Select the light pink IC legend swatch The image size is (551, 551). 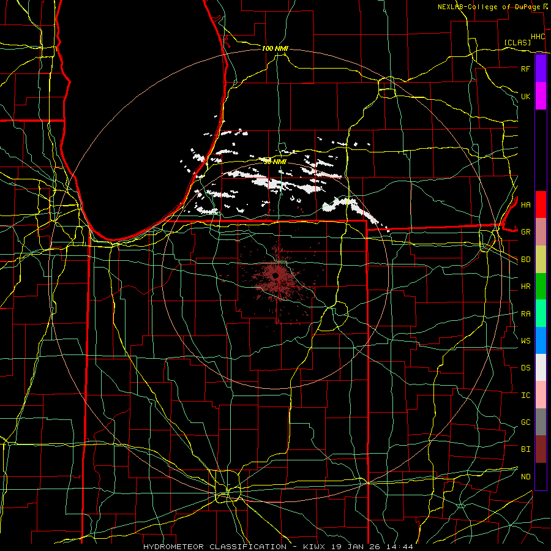[541, 395]
